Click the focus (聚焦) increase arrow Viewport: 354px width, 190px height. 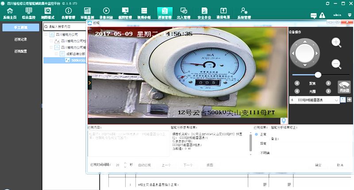coord(328,83)
